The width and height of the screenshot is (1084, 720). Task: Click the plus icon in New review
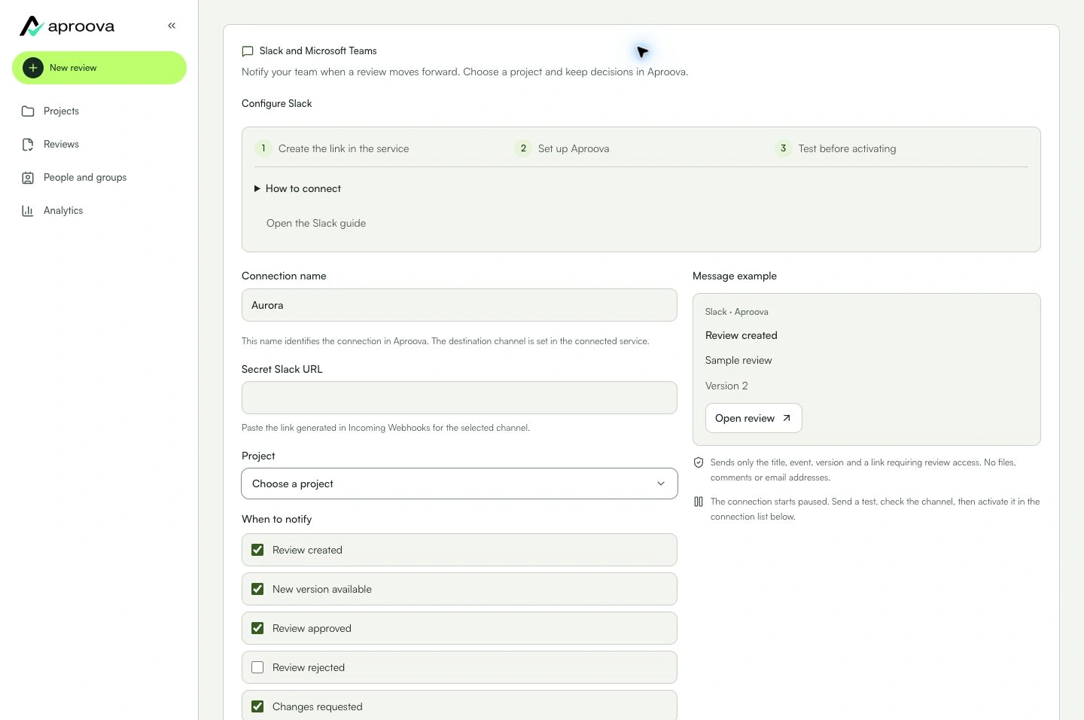33,68
